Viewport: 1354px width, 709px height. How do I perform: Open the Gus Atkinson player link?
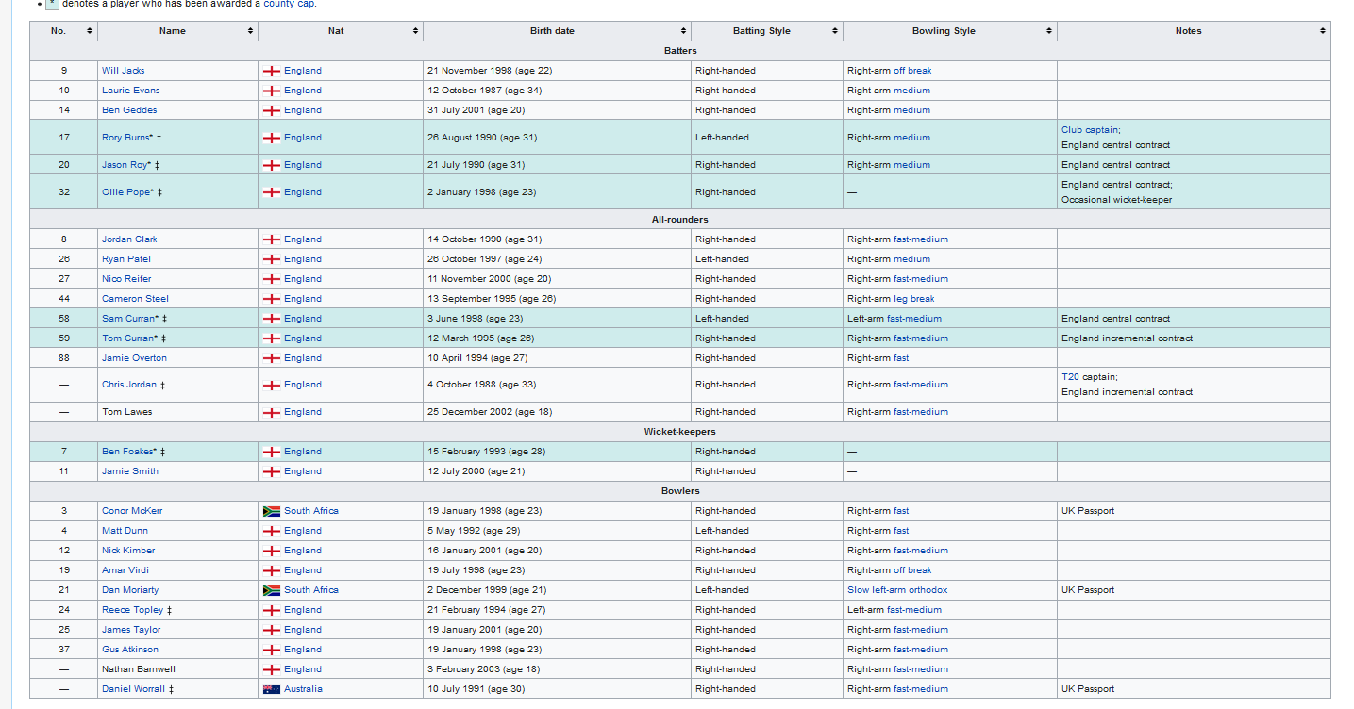[x=130, y=650]
